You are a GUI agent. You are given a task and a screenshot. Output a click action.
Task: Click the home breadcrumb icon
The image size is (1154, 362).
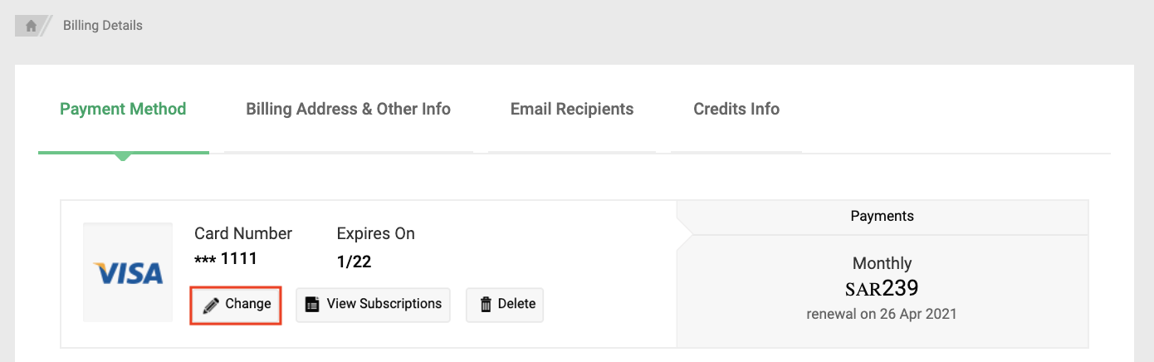pos(31,26)
